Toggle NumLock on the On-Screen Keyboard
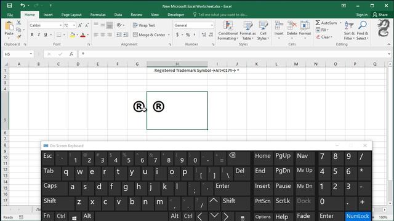This screenshot has width=394, height=221. point(358,216)
